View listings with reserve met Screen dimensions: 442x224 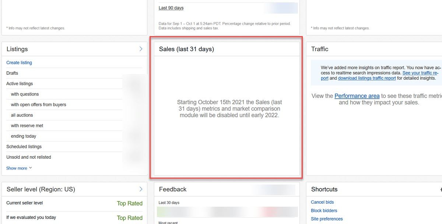[x=27, y=126]
